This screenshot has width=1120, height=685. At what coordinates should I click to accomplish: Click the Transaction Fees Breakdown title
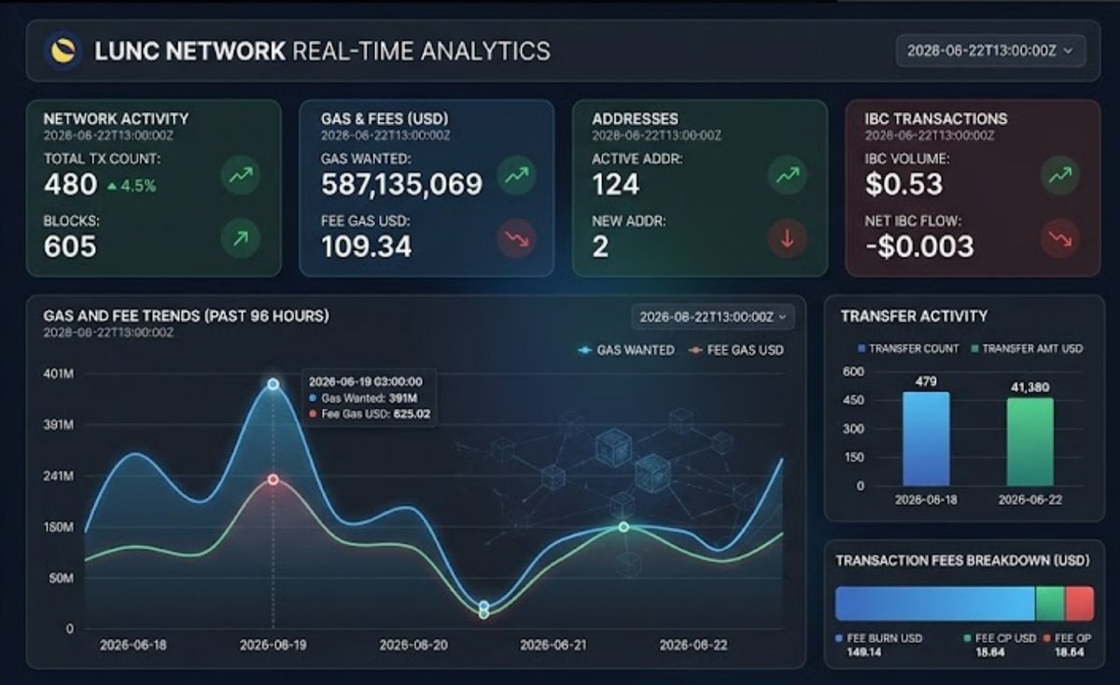(x=962, y=561)
